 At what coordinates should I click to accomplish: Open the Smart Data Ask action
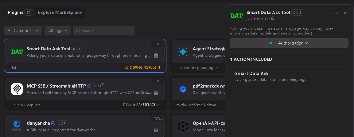(289, 76)
